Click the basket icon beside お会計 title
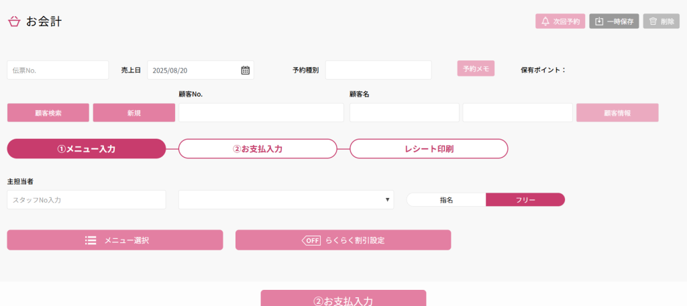This screenshot has height=306, width=687. [x=14, y=22]
